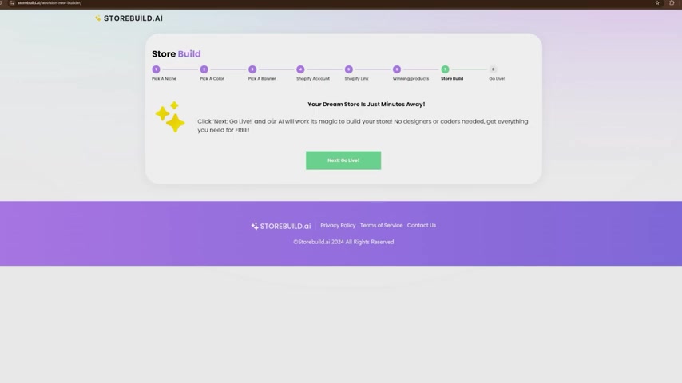Select step 3 circle Pick A Banner
The image size is (682, 383).
click(x=252, y=69)
